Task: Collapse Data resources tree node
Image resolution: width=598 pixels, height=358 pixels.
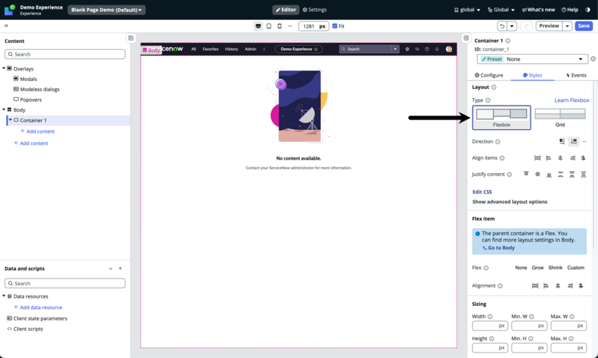Action: point(4,296)
